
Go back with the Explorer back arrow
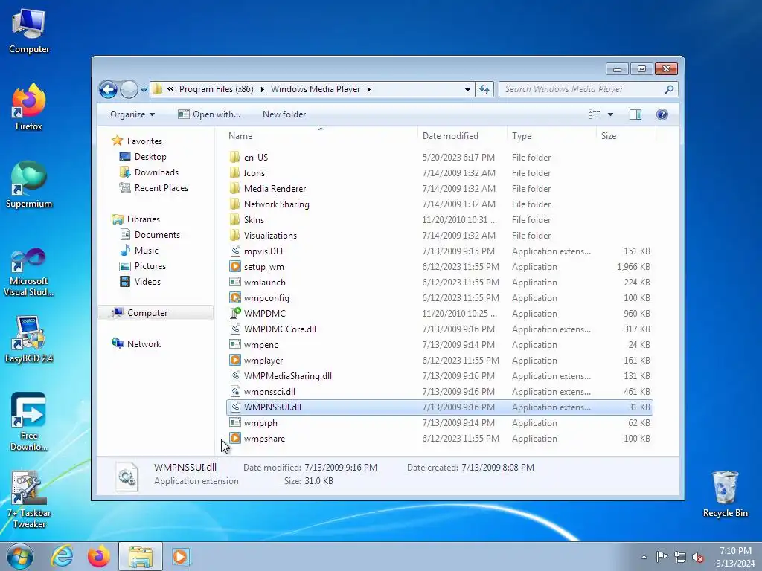pos(108,89)
